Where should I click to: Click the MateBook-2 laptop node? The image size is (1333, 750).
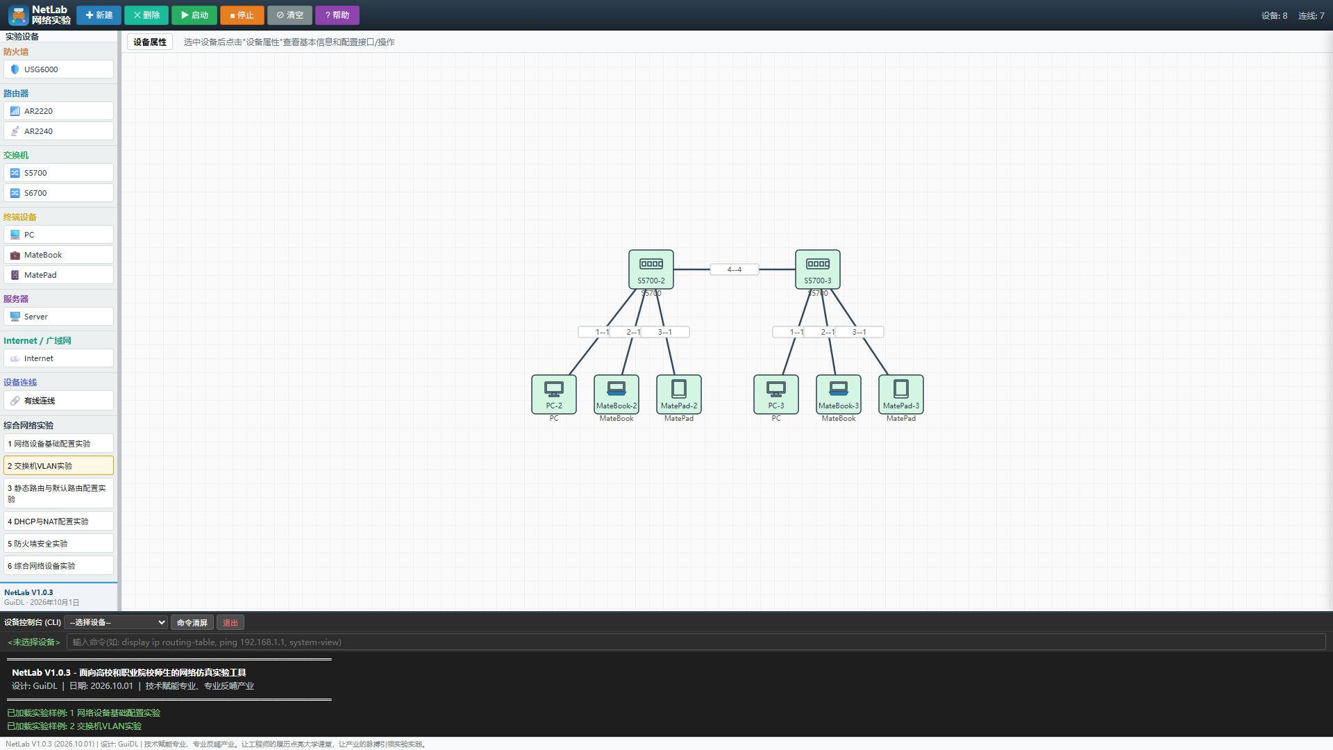[x=616, y=394]
